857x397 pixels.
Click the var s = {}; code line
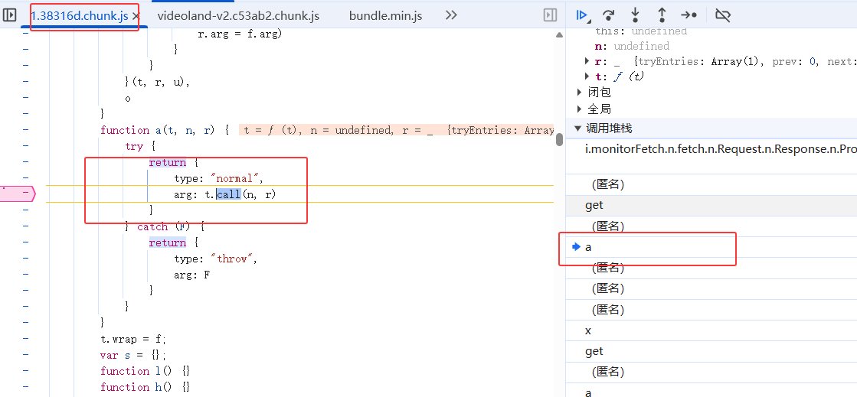point(132,355)
